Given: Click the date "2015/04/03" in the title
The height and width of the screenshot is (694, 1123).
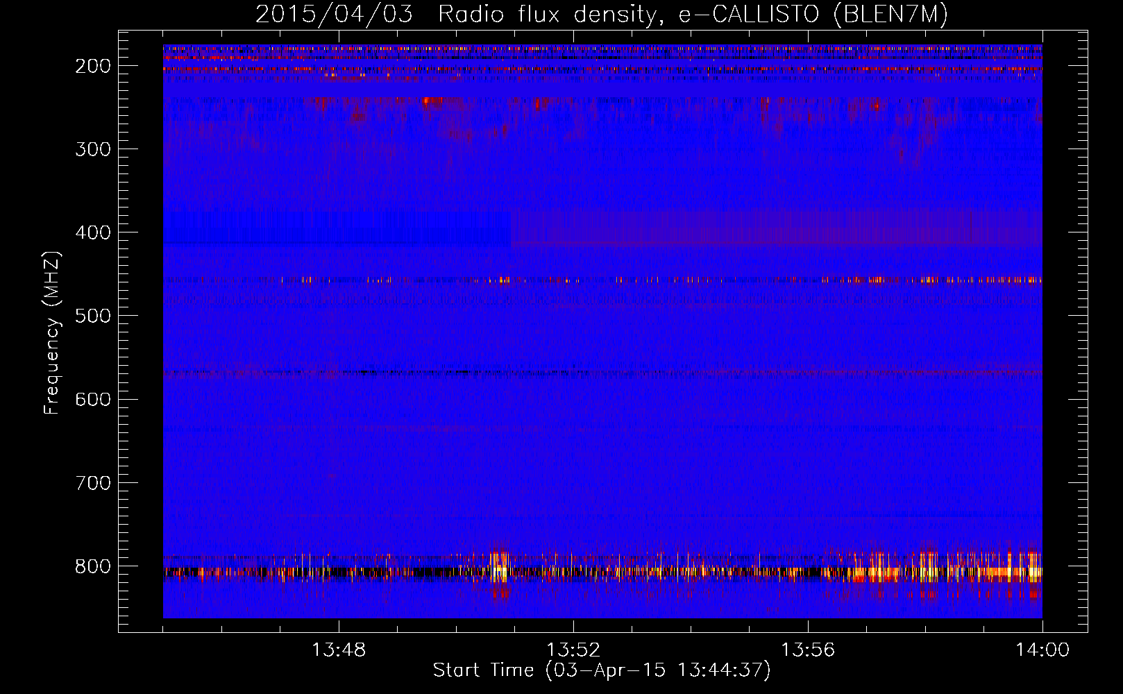Looking at the screenshot, I should 334,15.
